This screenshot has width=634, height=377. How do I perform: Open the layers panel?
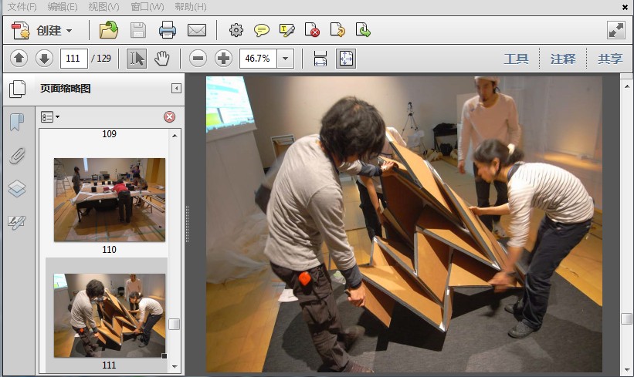pos(17,188)
